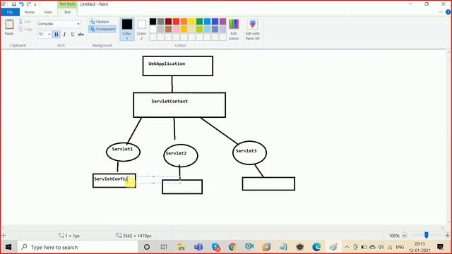Screen dimensions: 452x254
Task: Switch to the Home tab
Action: pyautogui.click(x=29, y=12)
